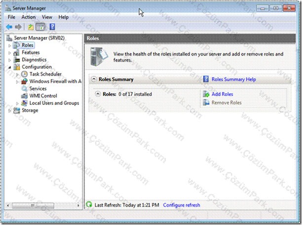Click the Back arrow toolbar icon
This screenshot has height=225, width=302.
pos(9,27)
